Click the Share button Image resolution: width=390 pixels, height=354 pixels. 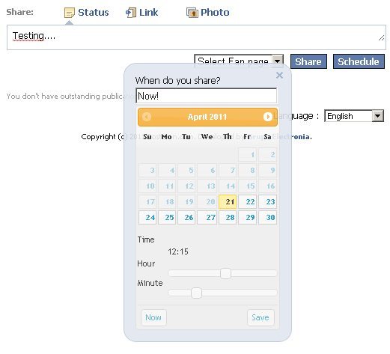coord(308,61)
